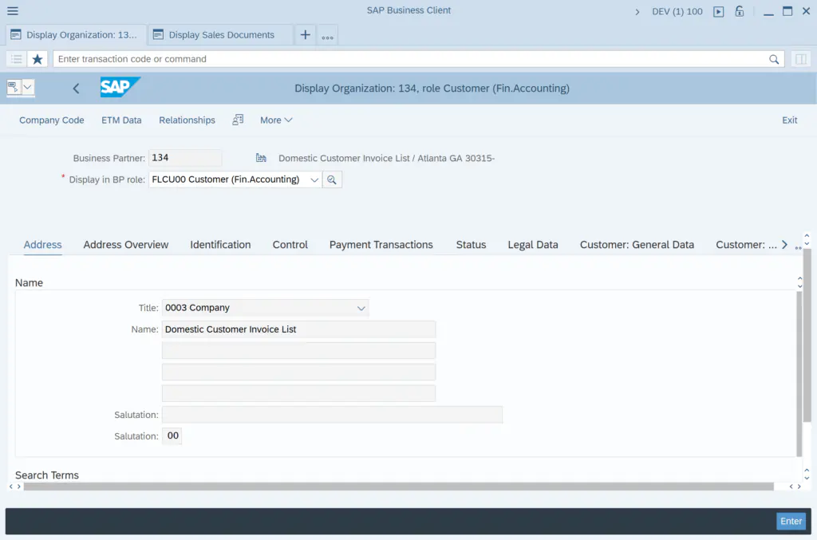Open the Legal Data tab
The image size is (817, 540).
[532, 245]
